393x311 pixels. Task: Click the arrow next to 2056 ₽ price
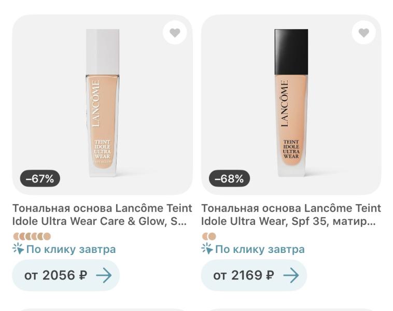[104, 275]
